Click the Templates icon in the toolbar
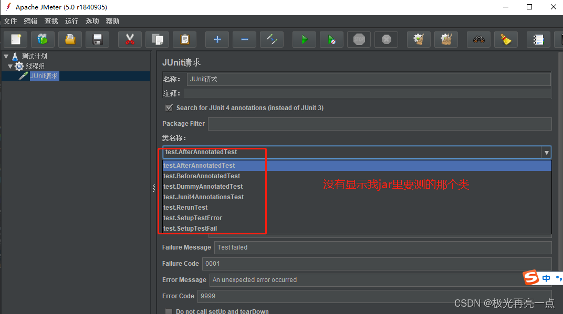This screenshot has height=314, width=563. [x=43, y=39]
